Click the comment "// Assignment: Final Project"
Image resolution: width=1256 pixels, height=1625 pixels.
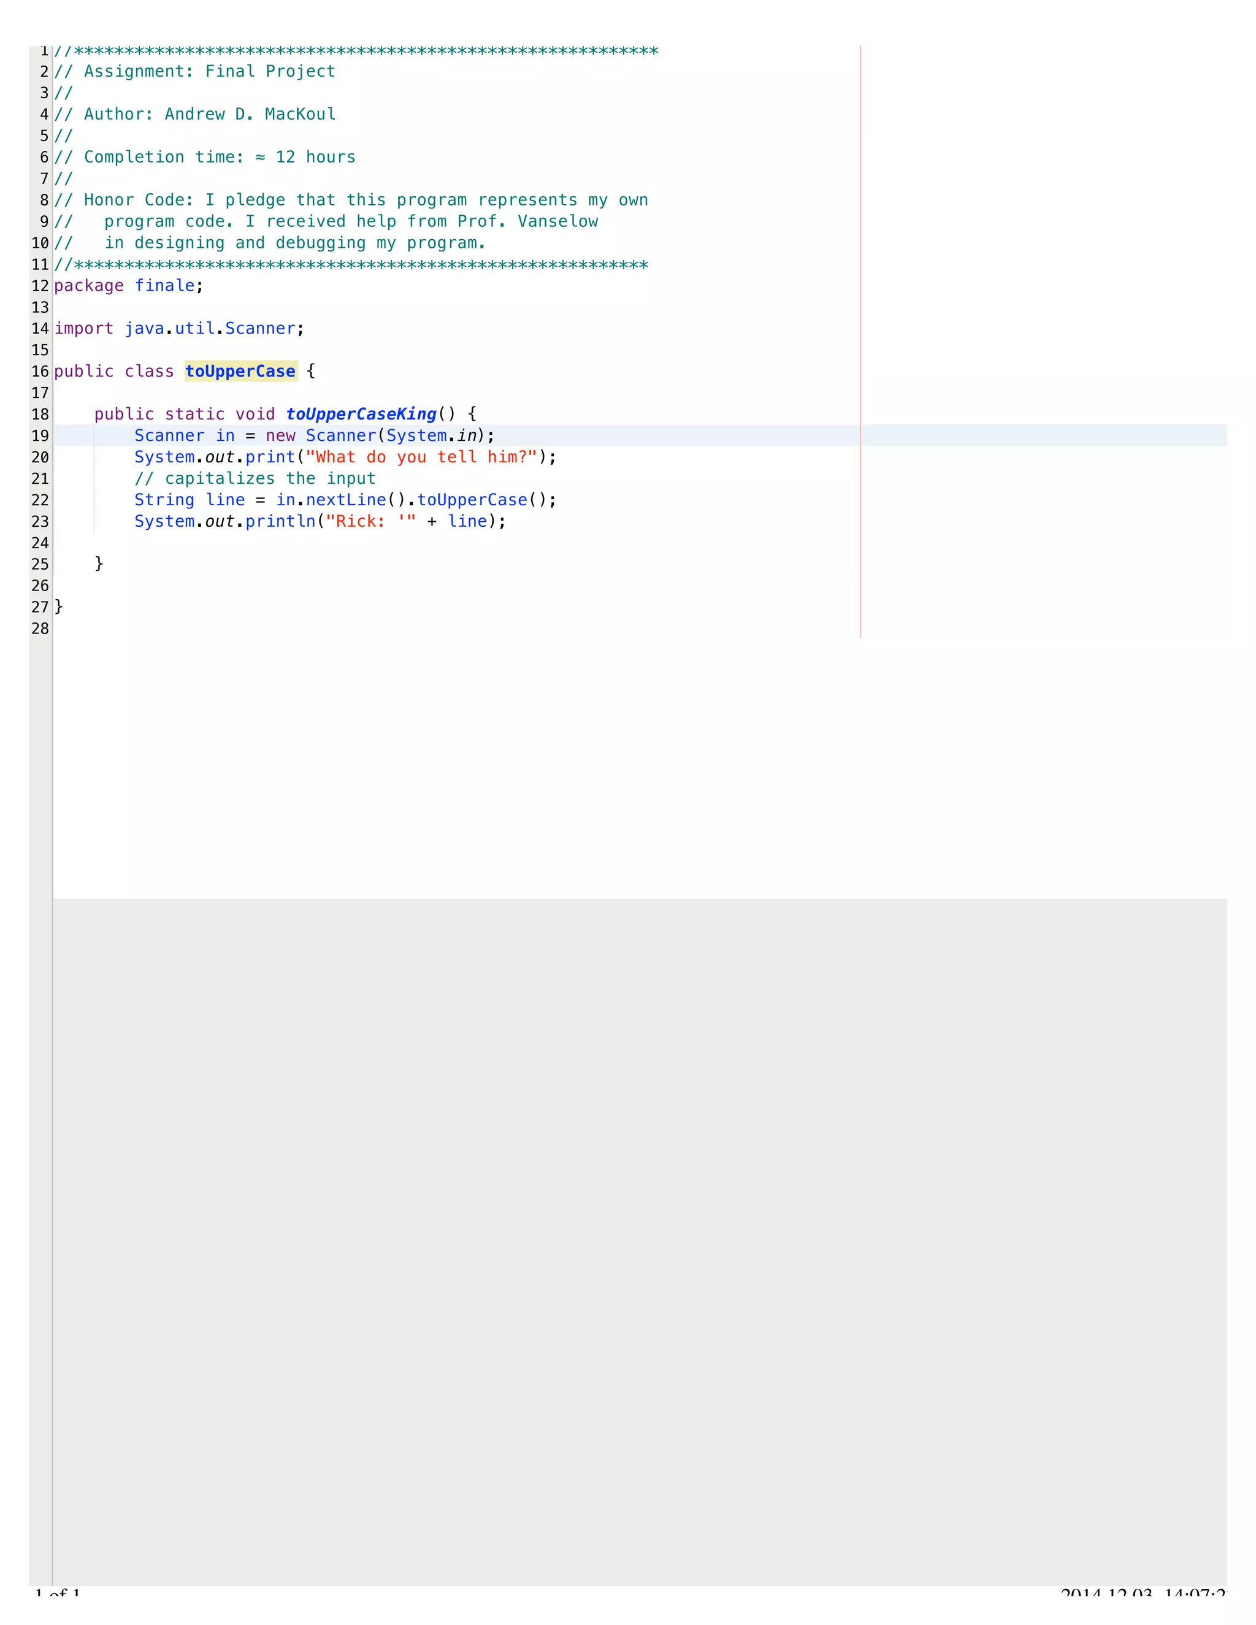pos(195,71)
